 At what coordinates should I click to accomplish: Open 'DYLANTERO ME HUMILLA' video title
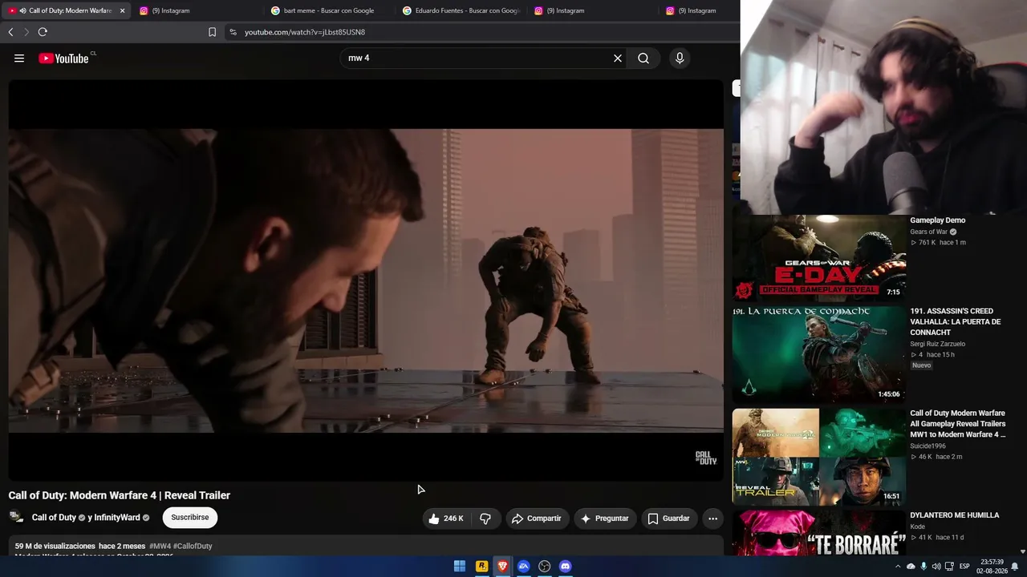[955, 515]
